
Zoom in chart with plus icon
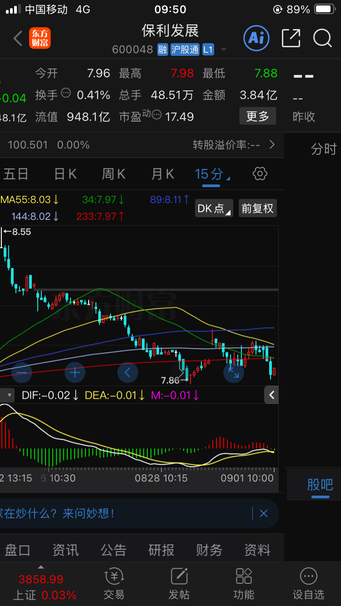pyautogui.click(x=75, y=373)
